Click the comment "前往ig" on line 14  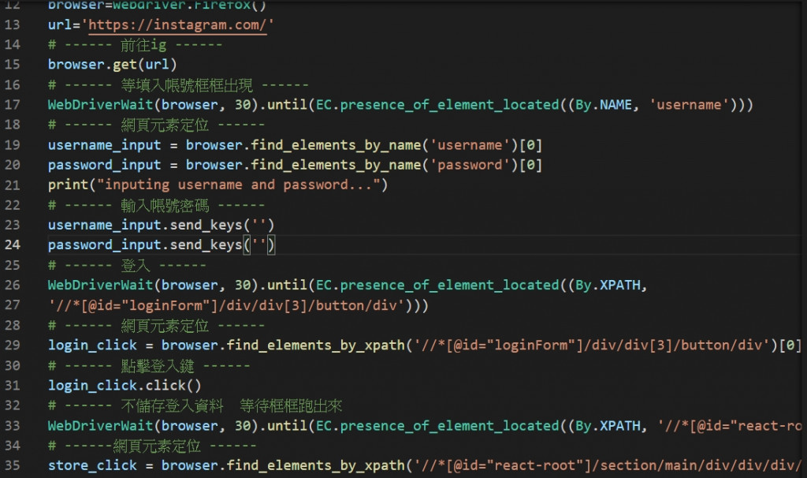pyautogui.click(x=143, y=45)
